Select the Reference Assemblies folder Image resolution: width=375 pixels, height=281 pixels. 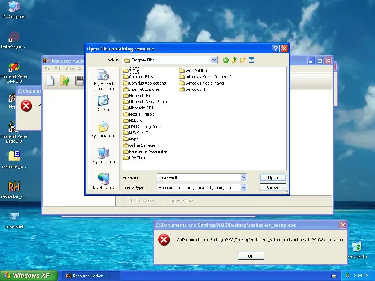tap(145, 151)
